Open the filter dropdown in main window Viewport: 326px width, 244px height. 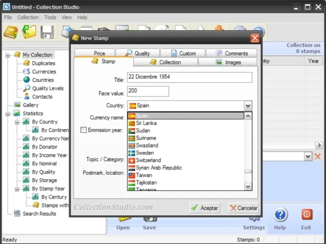(x=308, y=156)
